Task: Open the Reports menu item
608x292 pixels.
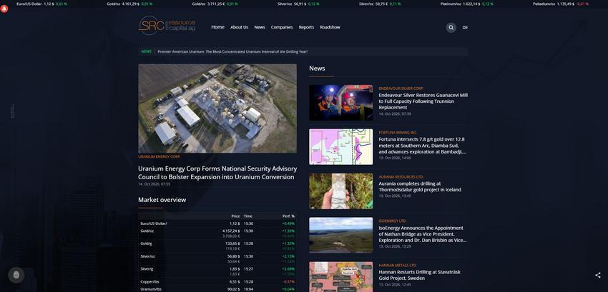Action: 306,27
